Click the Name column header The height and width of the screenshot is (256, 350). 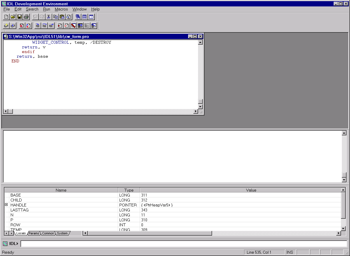pos(61,190)
